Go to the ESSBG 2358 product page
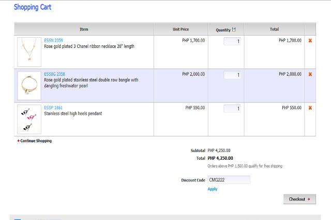Image resolution: width=331 pixels, height=220 pixels. 54,74
